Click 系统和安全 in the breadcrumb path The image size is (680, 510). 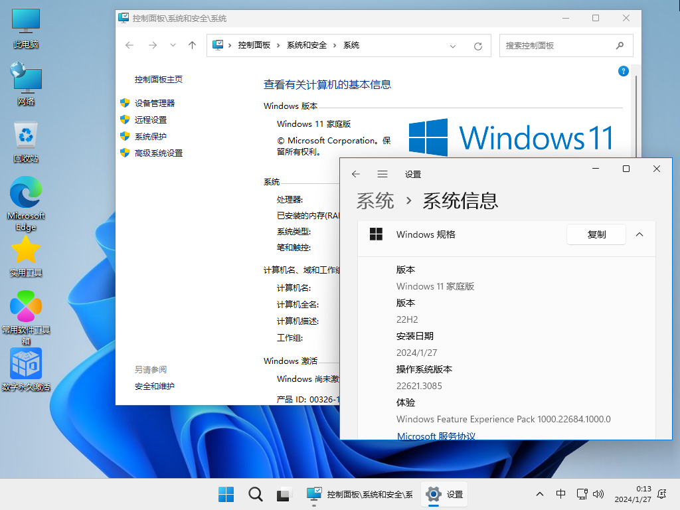pyautogui.click(x=307, y=45)
